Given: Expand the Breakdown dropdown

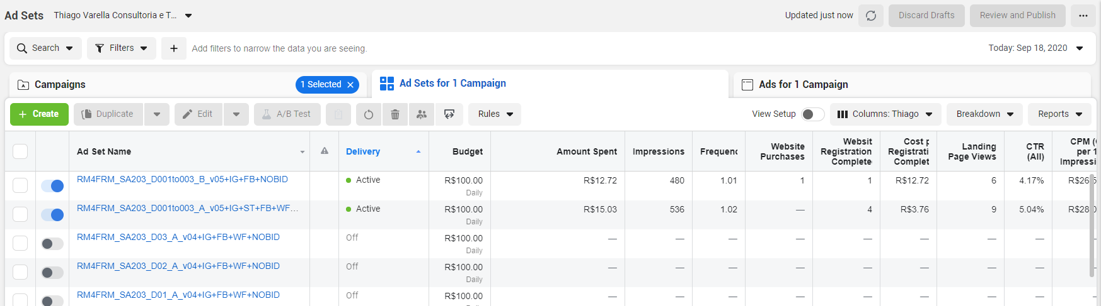Looking at the screenshot, I should pos(984,114).
